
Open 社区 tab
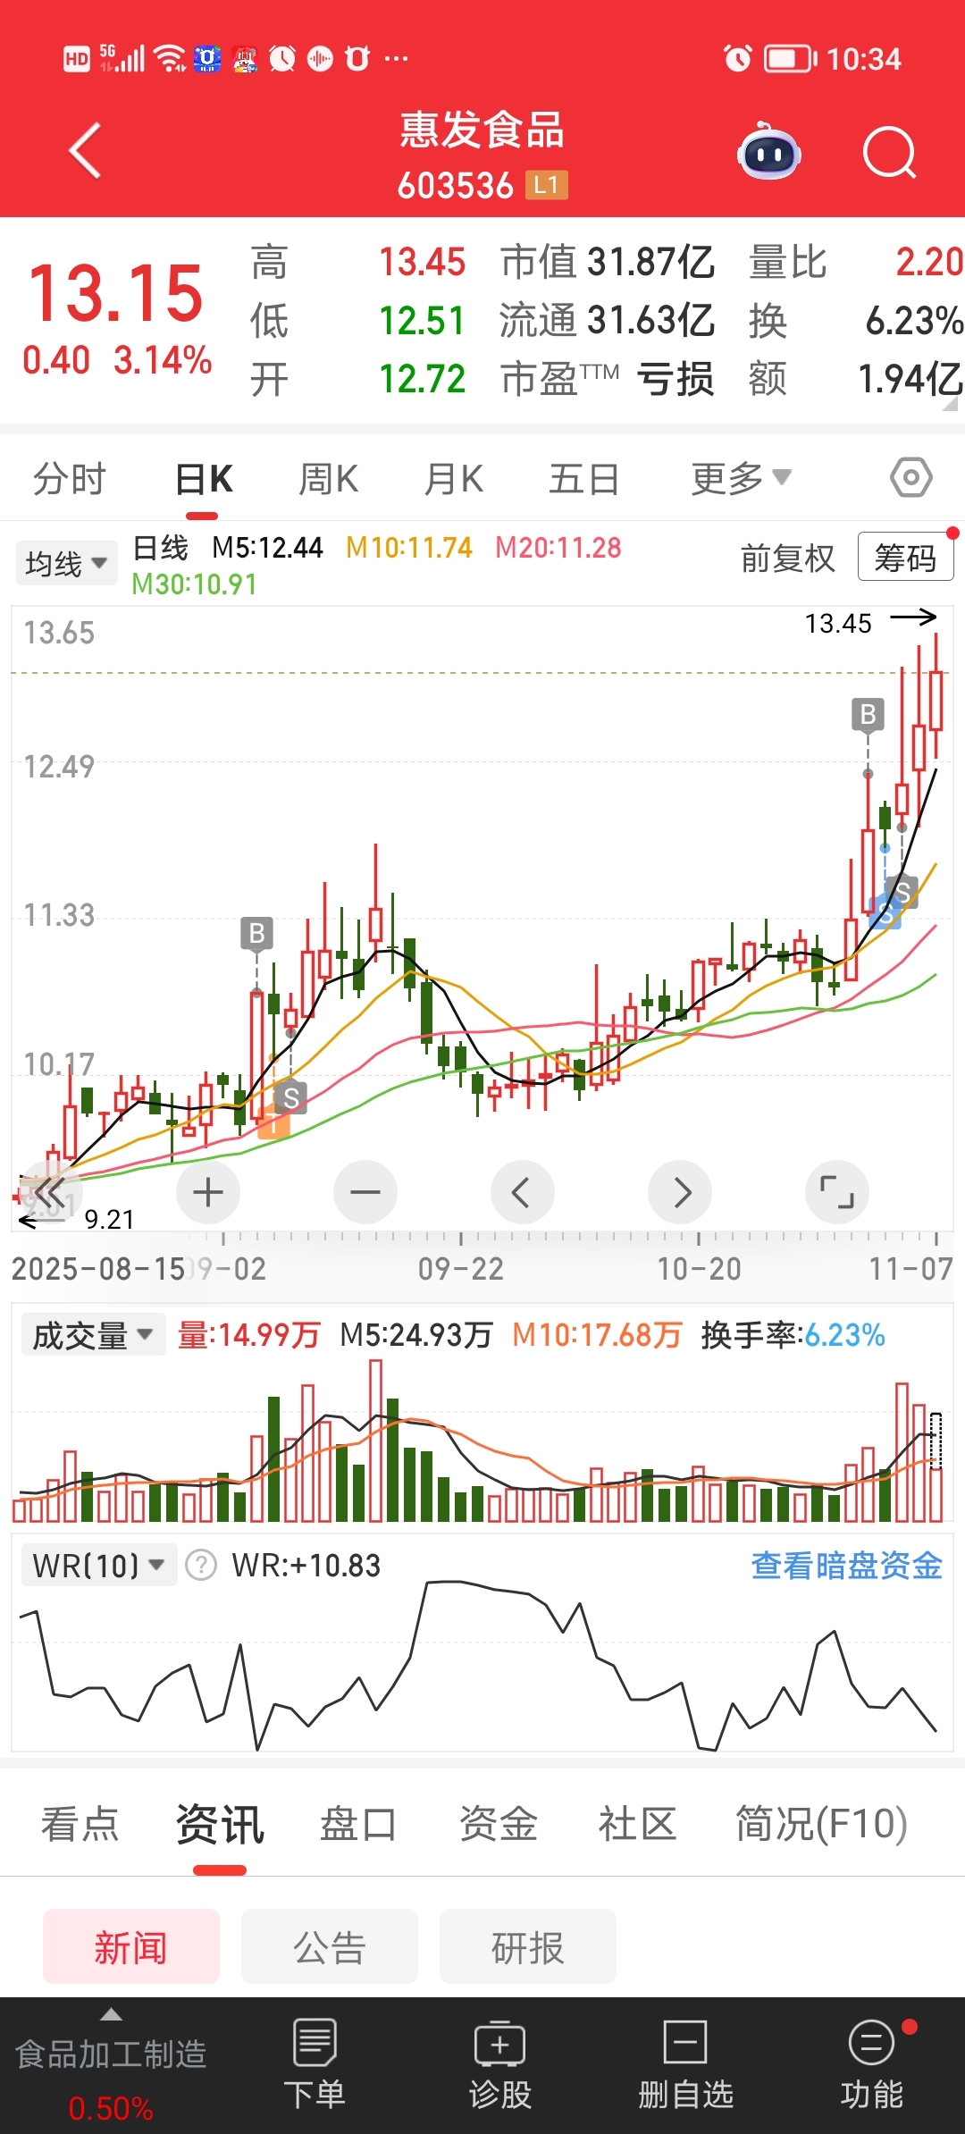(637, 1824)
